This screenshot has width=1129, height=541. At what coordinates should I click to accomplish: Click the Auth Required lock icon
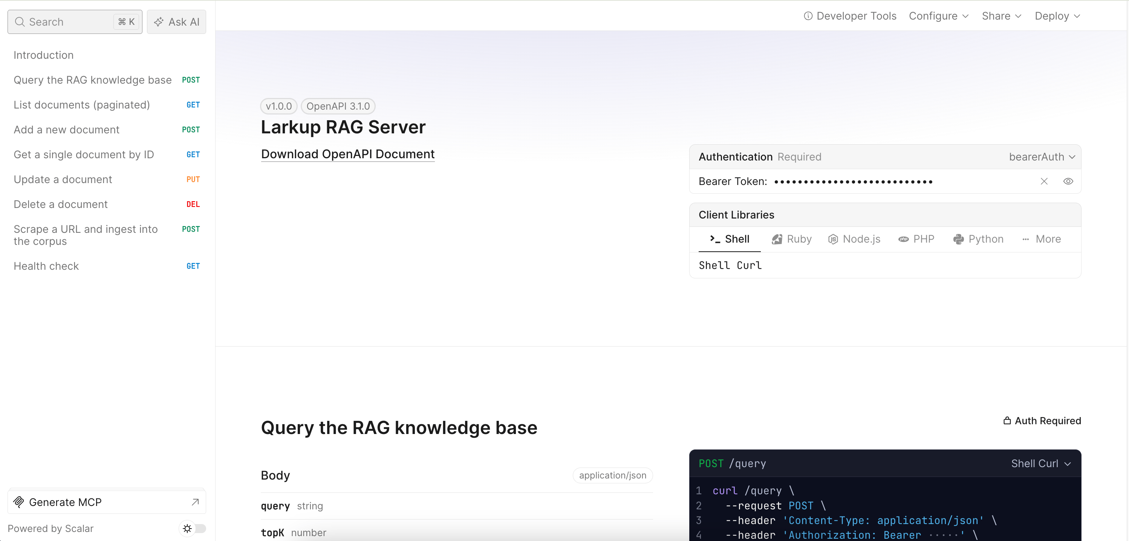click(1007, 420)
